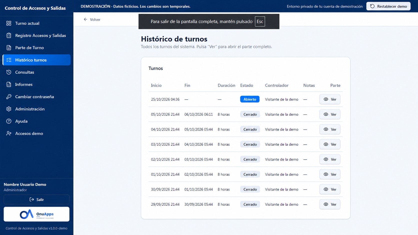Click the restore arrow icon in Restablecer demo
Image resolution: width=418 pixels, height=235 pixels.
coord(372,6)
